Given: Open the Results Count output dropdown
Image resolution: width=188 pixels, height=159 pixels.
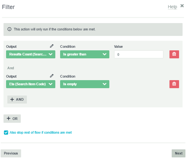Looking at the screenshot, I should (x=31, y=54).
